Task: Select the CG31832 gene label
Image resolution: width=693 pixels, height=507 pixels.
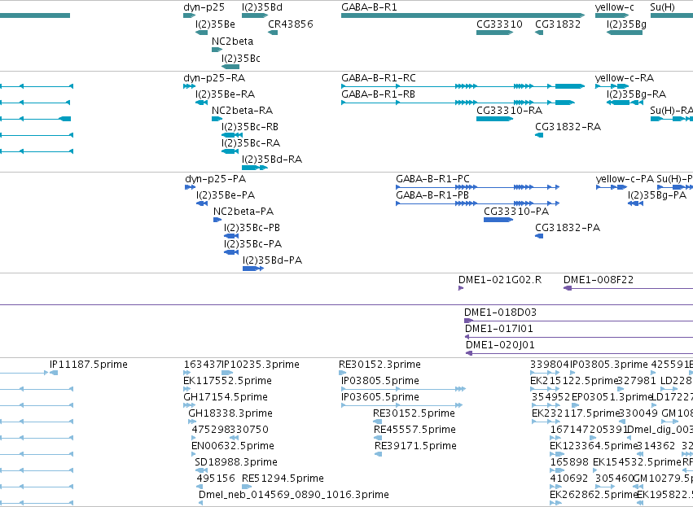Action: click(558, 24)
